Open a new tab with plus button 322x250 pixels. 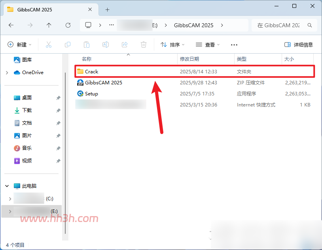pyautogui.click(x=108, y=9)
